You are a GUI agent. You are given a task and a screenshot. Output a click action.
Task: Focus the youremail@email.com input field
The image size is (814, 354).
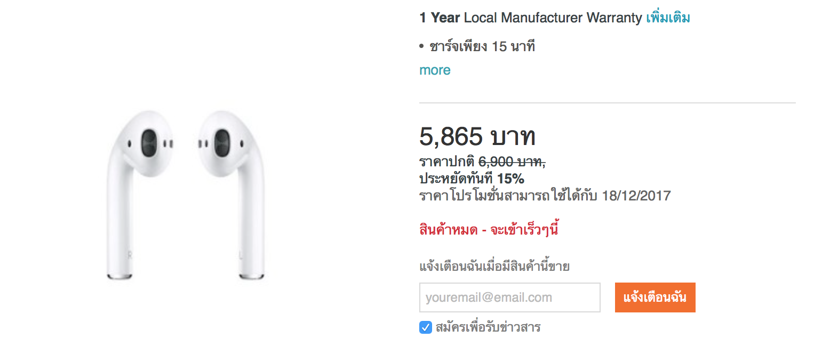pos(510,297)
